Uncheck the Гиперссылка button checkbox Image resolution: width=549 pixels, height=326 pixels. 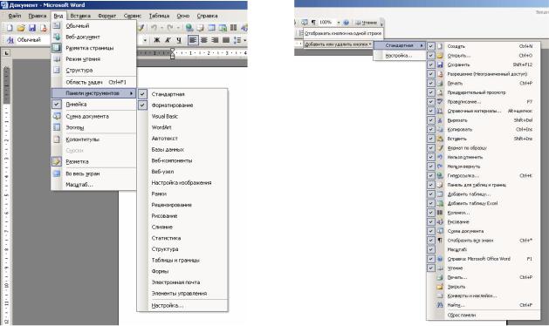(x=431, y=175)
